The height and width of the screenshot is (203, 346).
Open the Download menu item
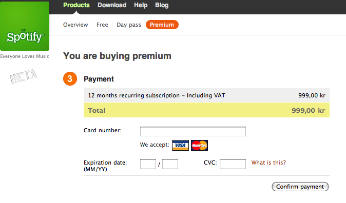[112, 5]
